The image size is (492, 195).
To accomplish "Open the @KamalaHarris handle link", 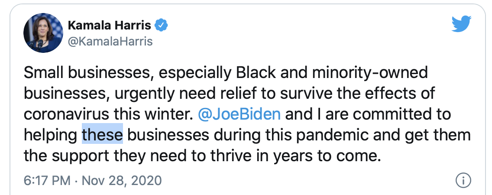I will [x=110, y=42].
